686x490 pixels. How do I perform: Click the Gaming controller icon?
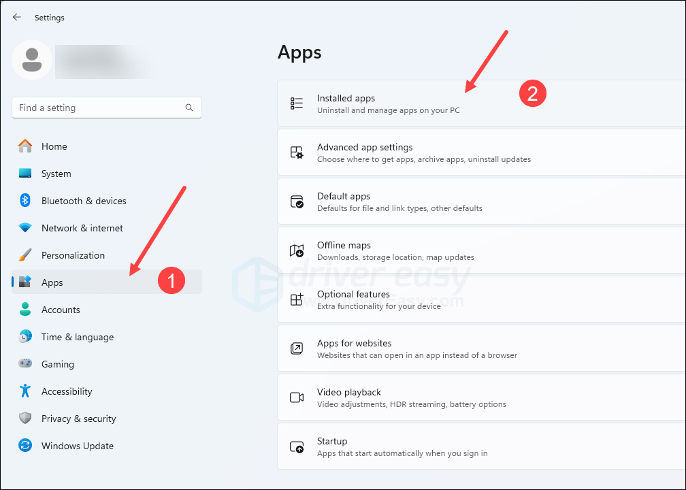tap(25, 364)
